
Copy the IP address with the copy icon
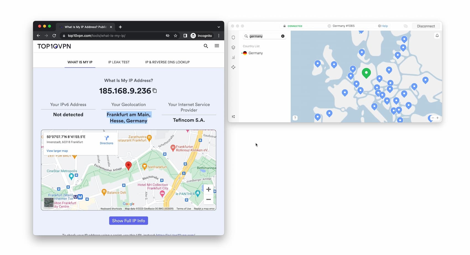point(155,91)
